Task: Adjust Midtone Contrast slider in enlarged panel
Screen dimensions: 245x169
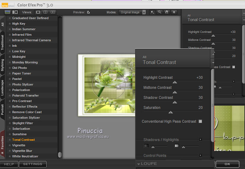Action: tap(175, 92)
